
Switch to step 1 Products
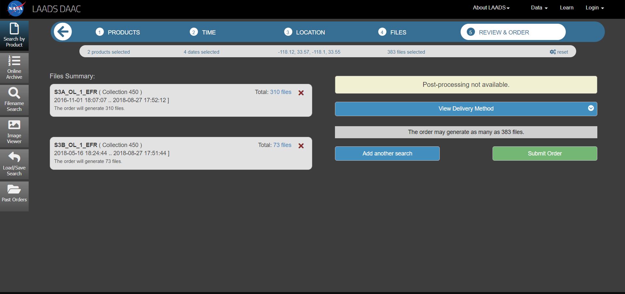click(x=118, y=32)
